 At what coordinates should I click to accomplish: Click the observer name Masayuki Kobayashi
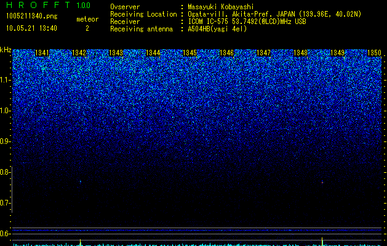(x=220, y=7)
